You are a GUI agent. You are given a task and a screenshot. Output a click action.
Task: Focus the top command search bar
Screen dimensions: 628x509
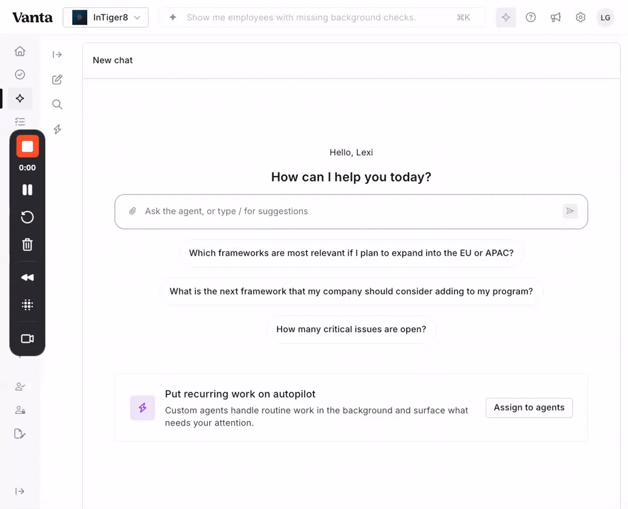pos(322,17)
